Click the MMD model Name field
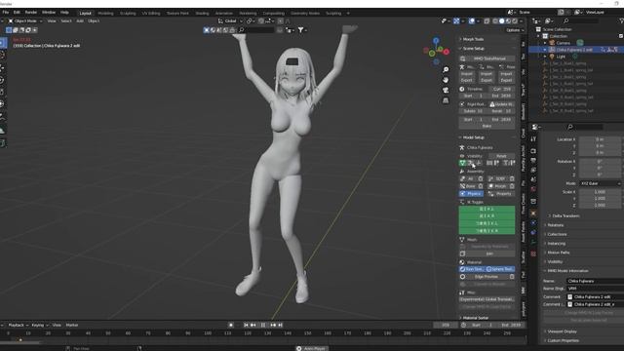 tap(595, 281)
